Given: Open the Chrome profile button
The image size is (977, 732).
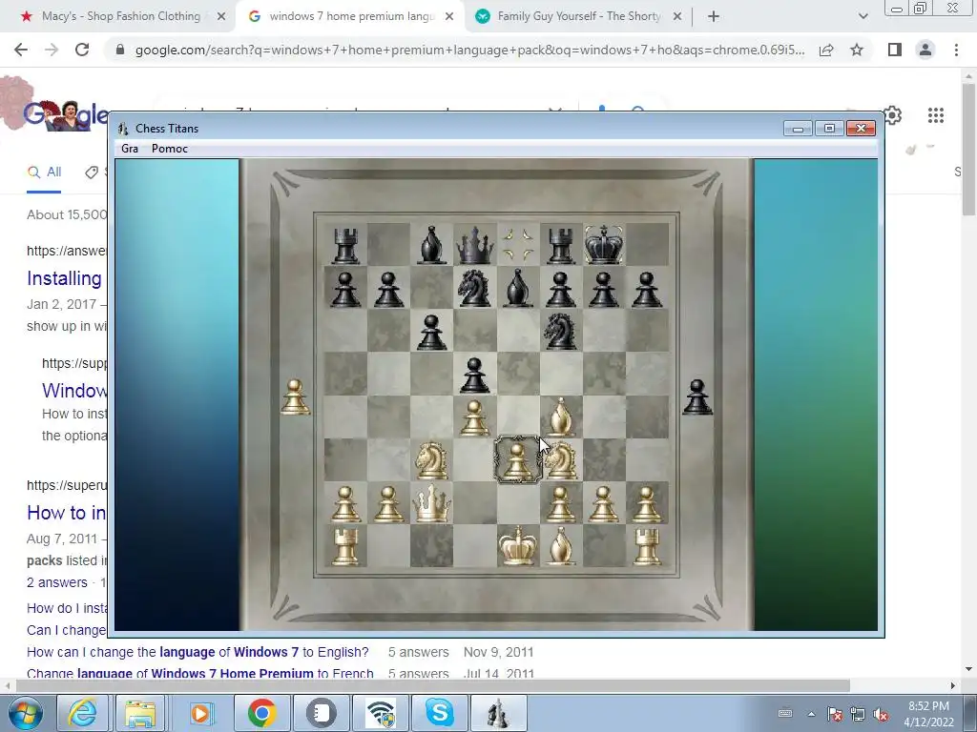Looking at the screenshot, I should click(x=925, y=50).
